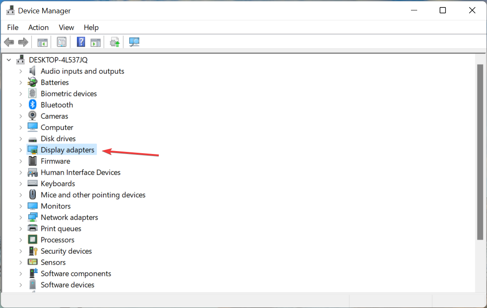
Task: Select the Keyboards category
Action: point(58,183)
